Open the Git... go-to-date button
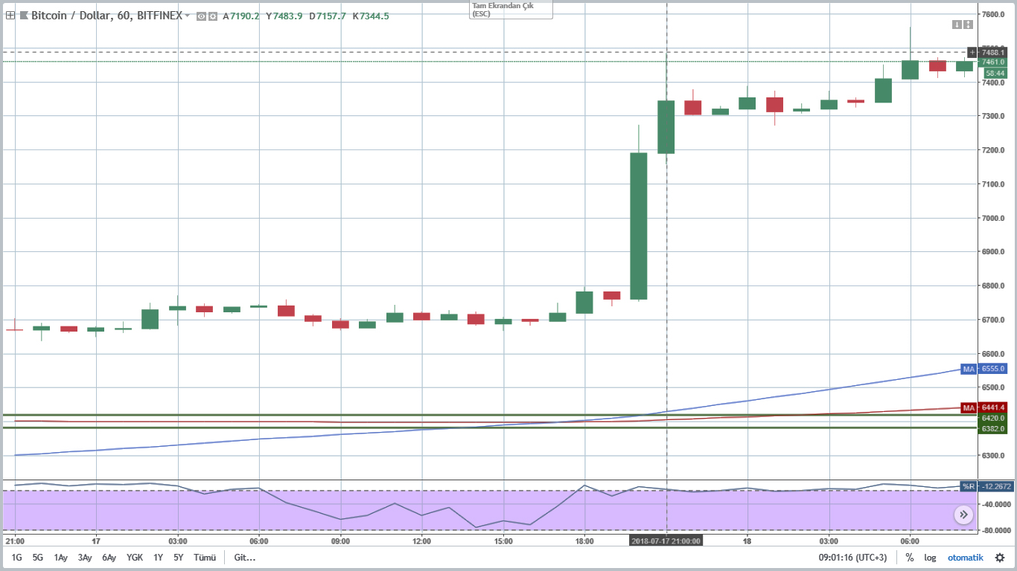Screen dimensions: 1017x571 click(x=244, y=558)
